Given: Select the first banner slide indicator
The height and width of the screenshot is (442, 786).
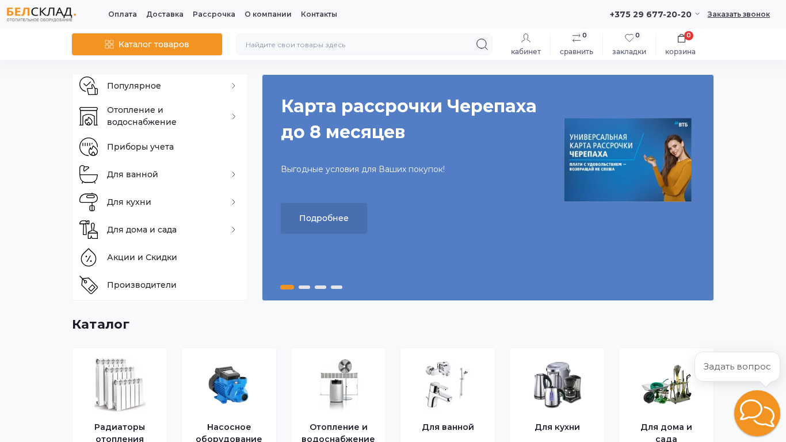Looking at the screenshot, I should [287, 287].
